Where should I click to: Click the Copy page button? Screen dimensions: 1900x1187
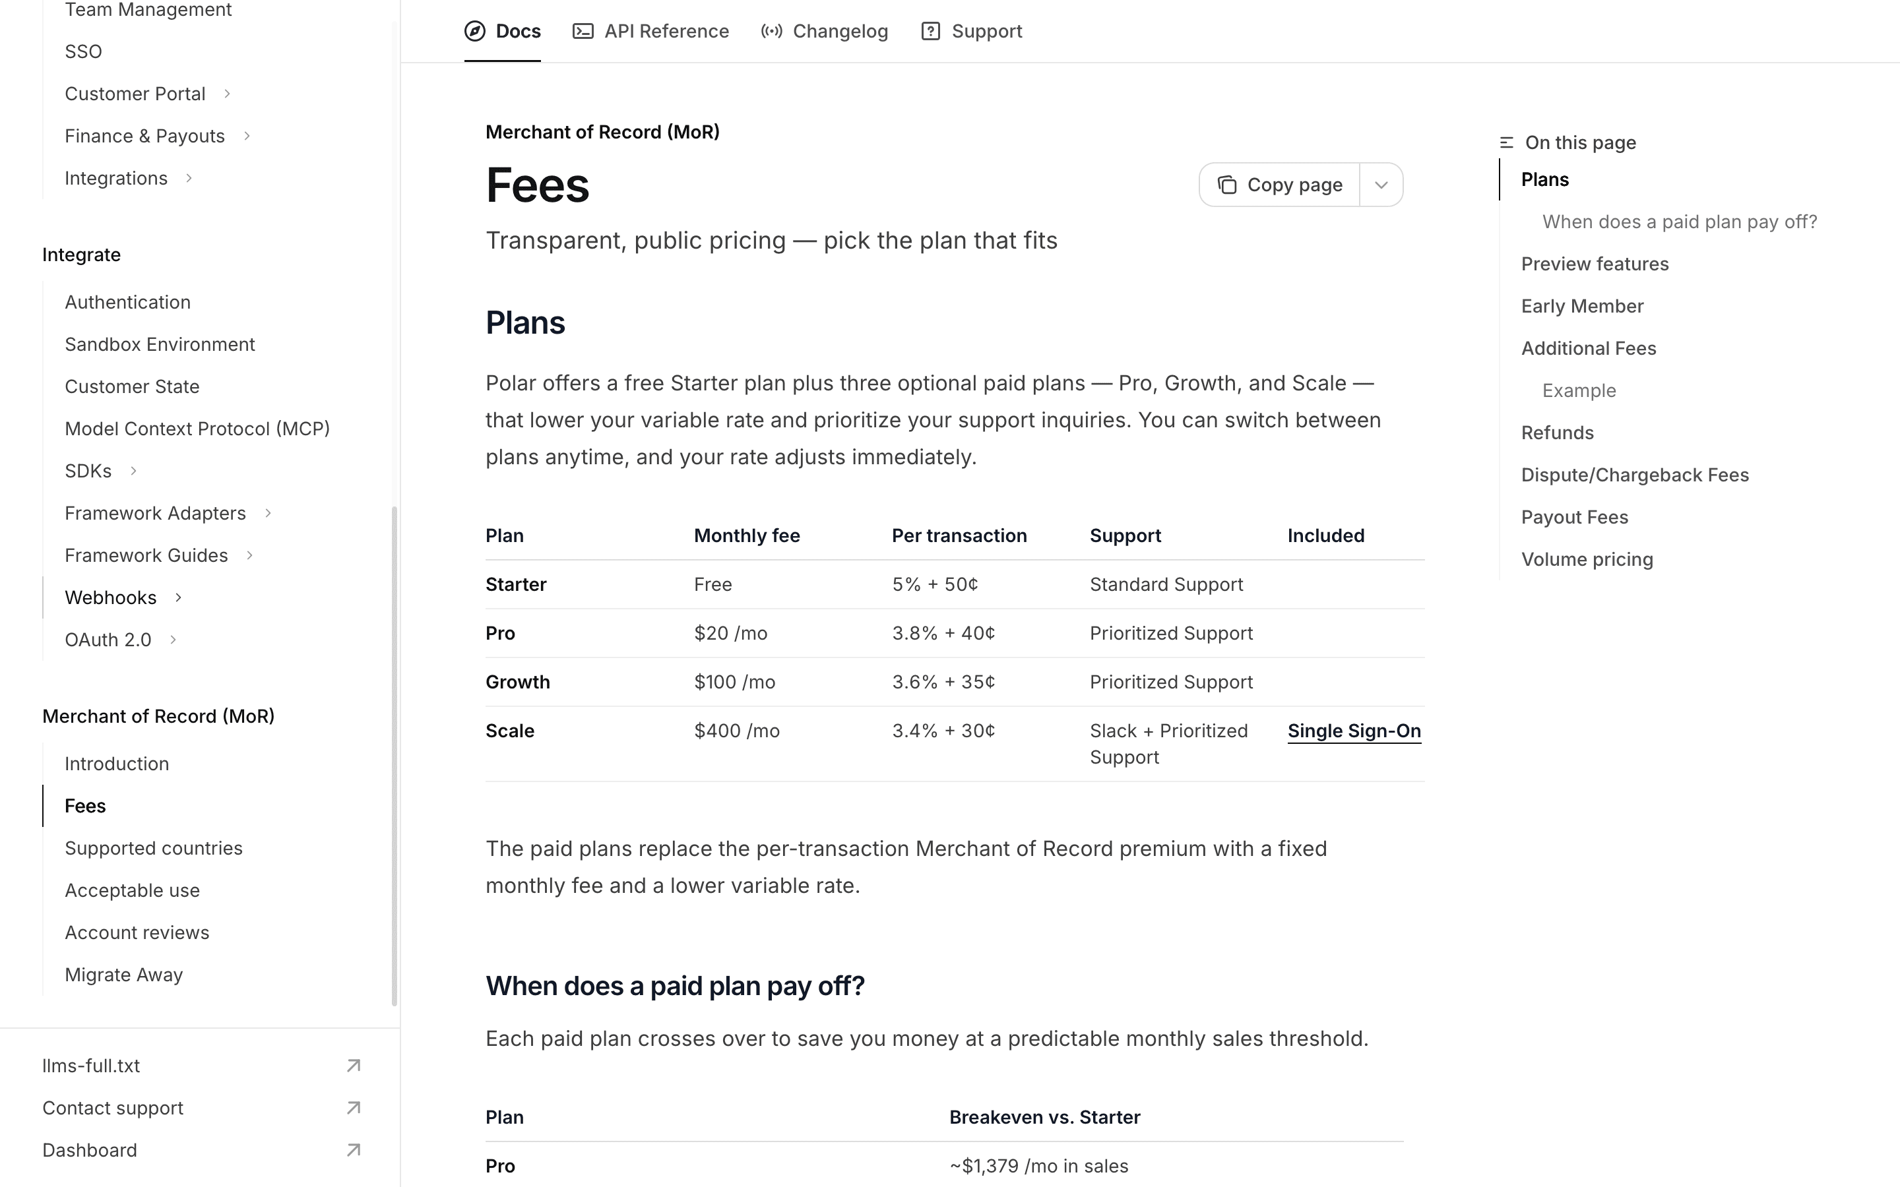click(x=1280, y=185)
